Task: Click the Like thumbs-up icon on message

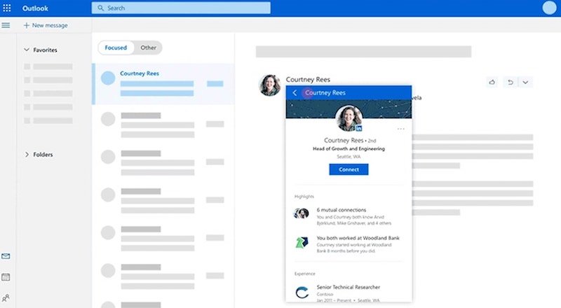Action: (x=492, y=82)
